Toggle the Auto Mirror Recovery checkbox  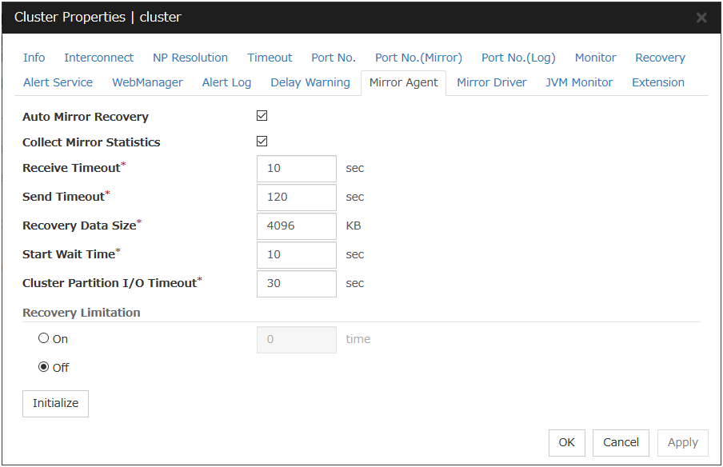tap(262, 116)
